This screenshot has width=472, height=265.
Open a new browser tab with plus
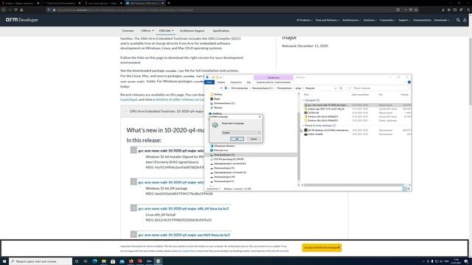coord(169,3)
